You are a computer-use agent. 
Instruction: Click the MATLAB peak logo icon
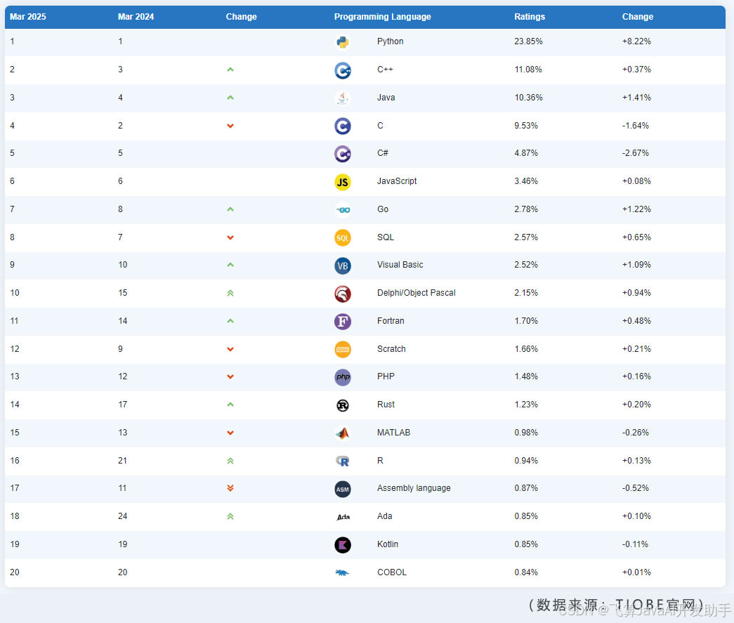coord(343,433)
